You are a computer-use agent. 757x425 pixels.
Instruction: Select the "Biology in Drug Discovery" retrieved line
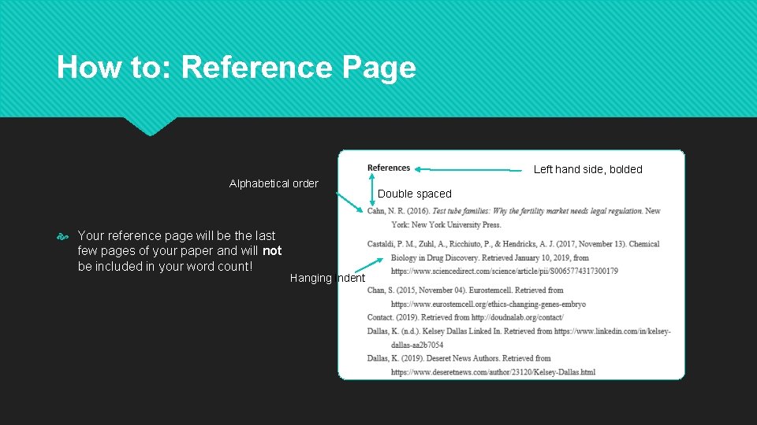(x=490, y=258)
